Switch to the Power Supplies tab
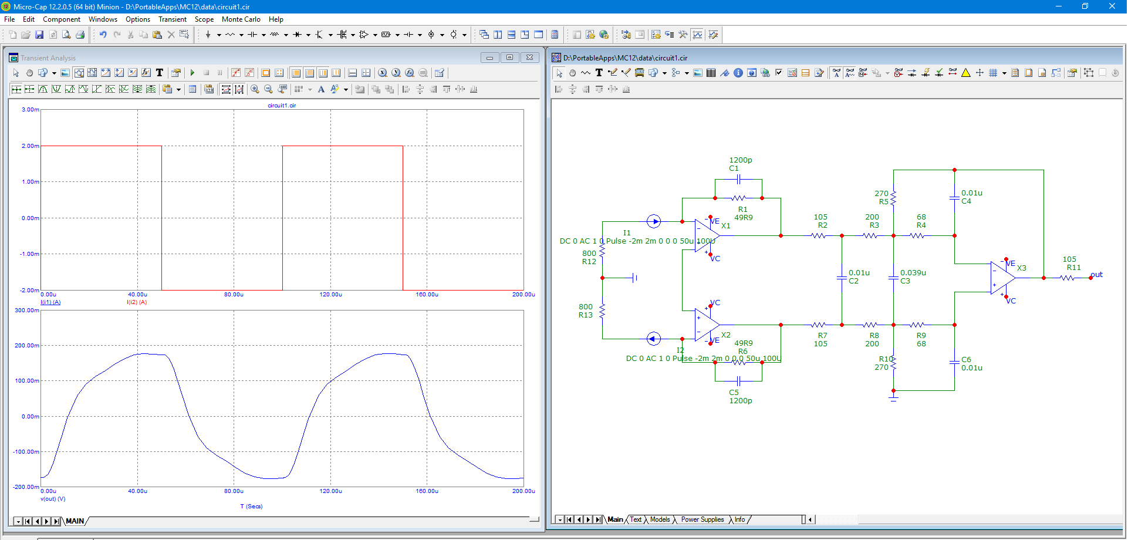Screen dimensions: 1128x540 pyautogui.click(x=702, y=519)
